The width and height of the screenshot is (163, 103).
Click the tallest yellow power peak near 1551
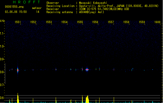tap(18, 98)
